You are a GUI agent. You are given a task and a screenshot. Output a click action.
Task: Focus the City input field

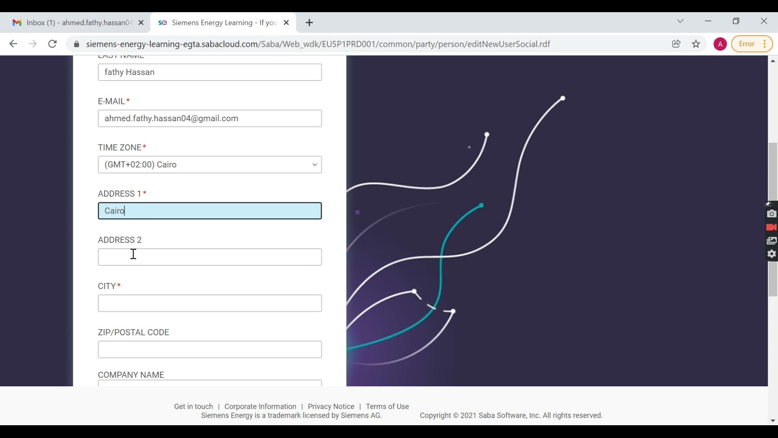[x=210, y=303]
